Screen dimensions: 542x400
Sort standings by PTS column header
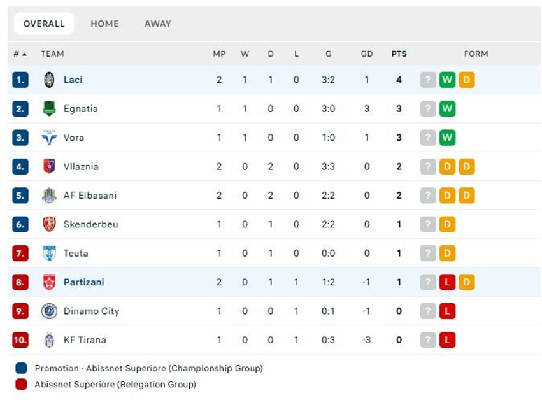pos(399,54)
